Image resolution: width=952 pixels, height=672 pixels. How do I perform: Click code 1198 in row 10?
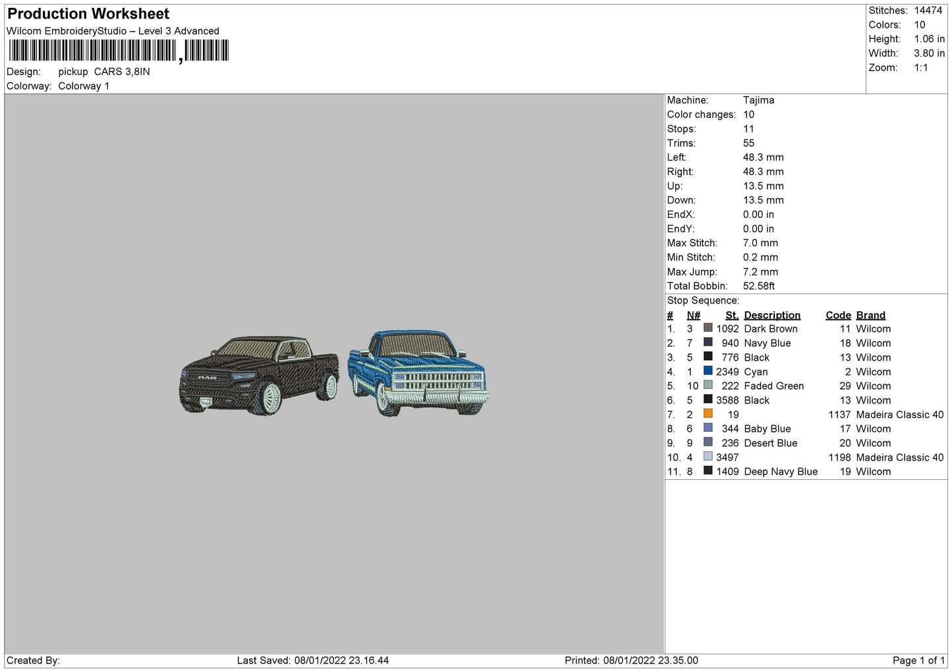(839, 457)
